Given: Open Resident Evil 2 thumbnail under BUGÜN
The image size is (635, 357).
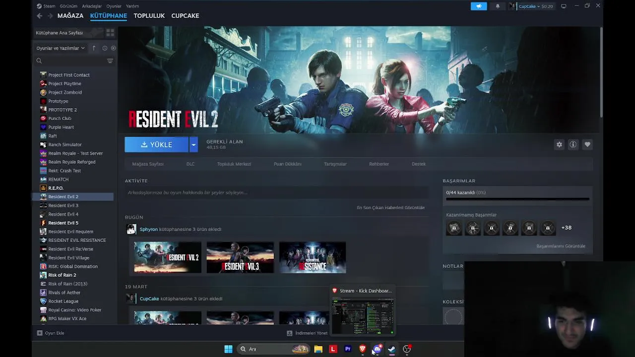Looking at the screenshot, I should coord(168,257).
